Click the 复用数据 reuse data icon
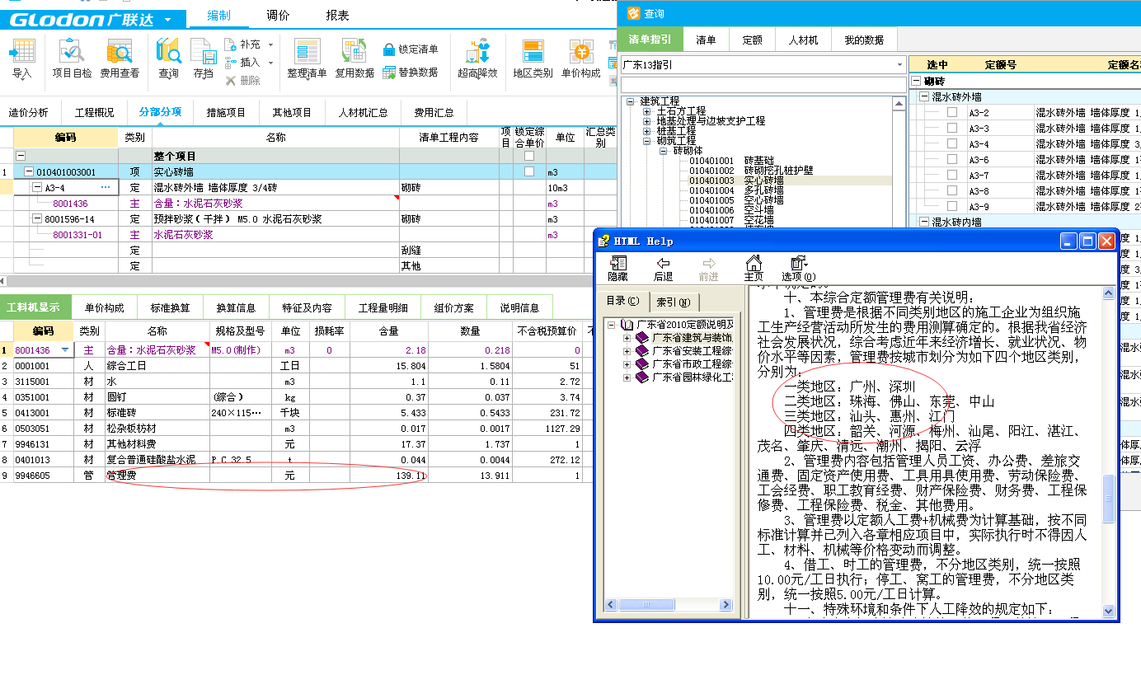 (x=355, y=52)
